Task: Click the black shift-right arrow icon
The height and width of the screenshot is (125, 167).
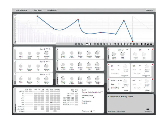Action: pos(145,44)
